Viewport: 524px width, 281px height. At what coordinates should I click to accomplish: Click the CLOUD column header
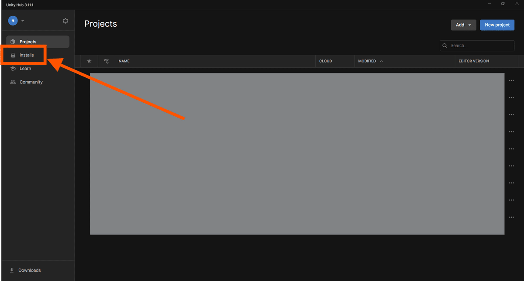pos(326,61)
